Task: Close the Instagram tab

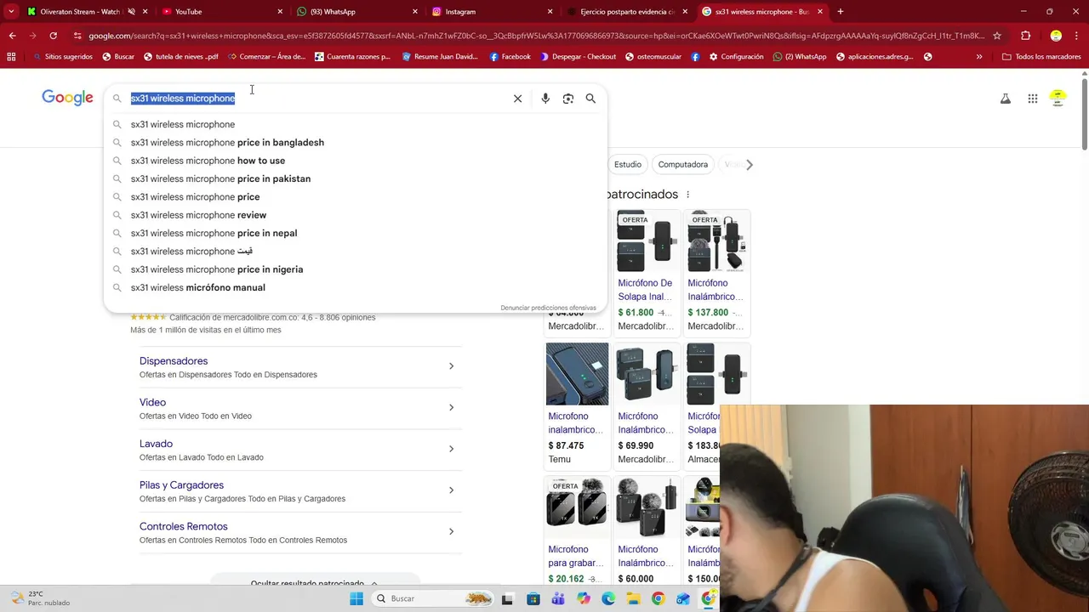Action: tap(550, 12)
